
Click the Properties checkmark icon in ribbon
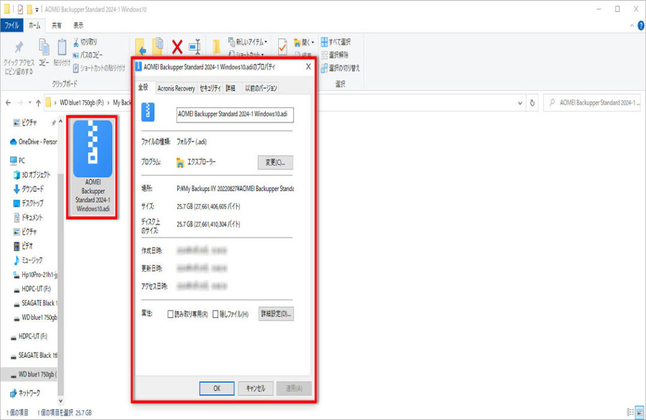283,47
